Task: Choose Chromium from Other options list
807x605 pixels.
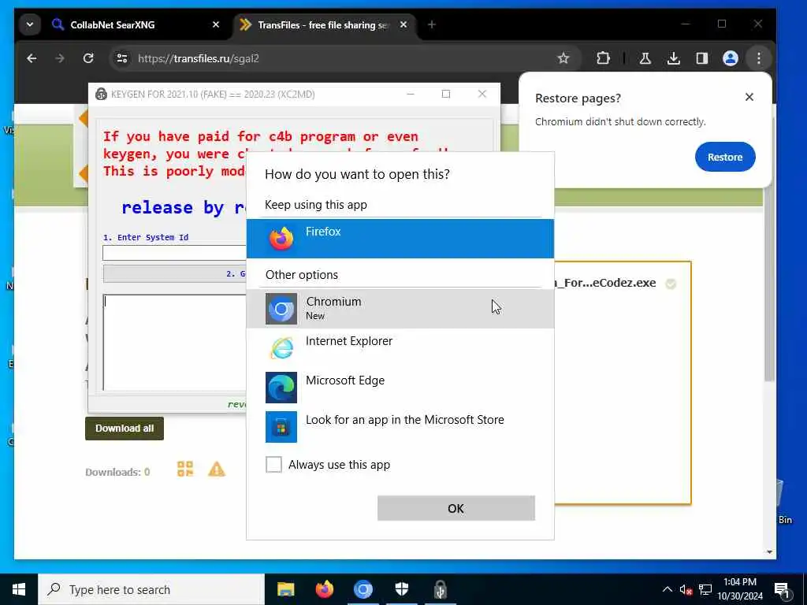Action: [400, 308]
